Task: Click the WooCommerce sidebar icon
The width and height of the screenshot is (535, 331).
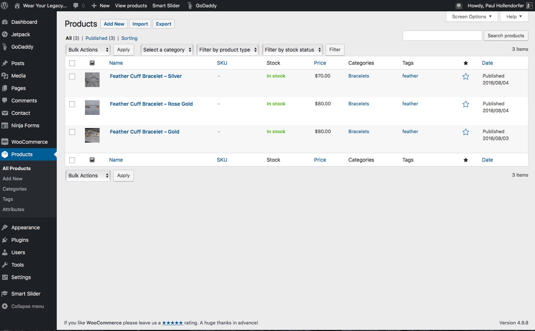Action: 5,142
